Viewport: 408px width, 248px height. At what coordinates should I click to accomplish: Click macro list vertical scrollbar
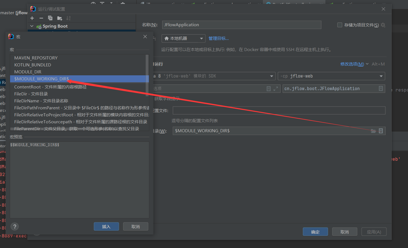pos(147,75)
